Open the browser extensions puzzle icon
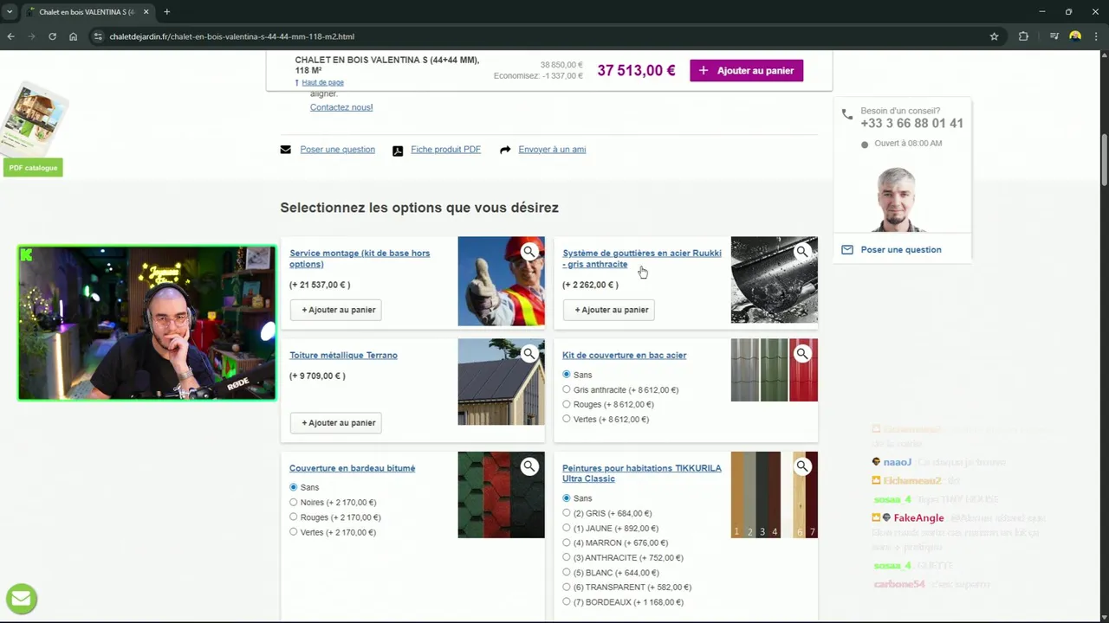 tap(1023, 36)
